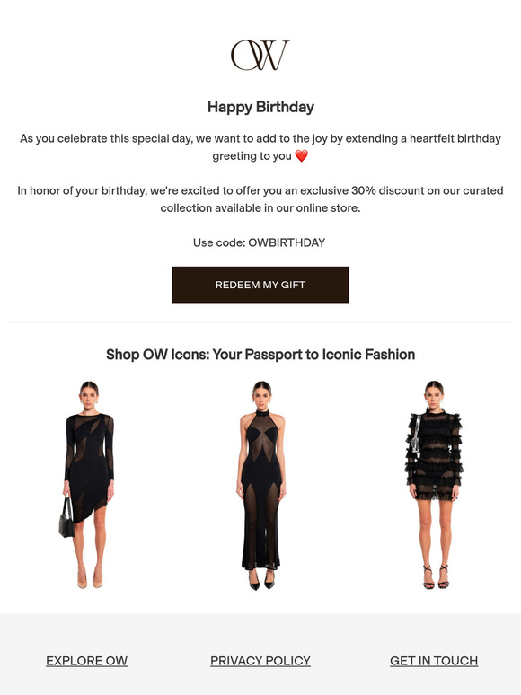Click the OWBIRTHDAY promo code text

(287, 242)
